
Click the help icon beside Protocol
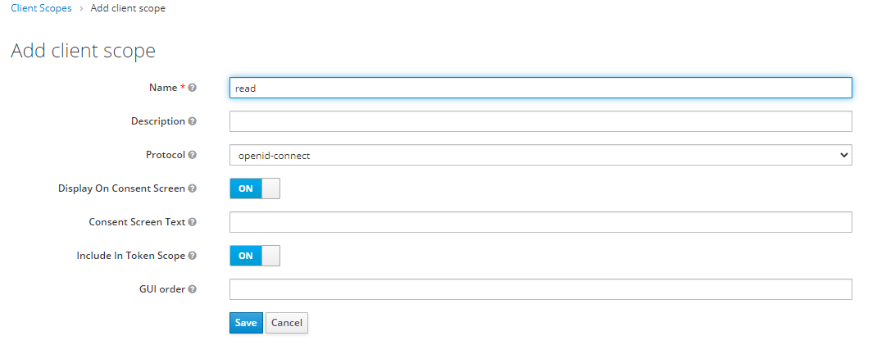point(193,155)
